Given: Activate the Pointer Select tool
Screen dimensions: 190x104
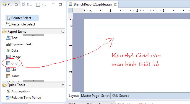Looking at the screenshot, I should pyautogui.click(x=22, y=18).
